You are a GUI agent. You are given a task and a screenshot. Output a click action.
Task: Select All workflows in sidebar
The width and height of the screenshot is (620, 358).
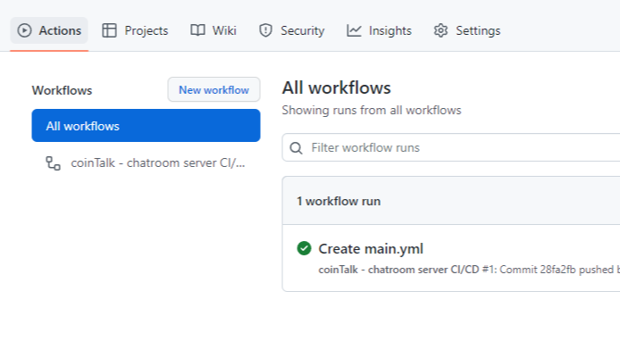146,126
